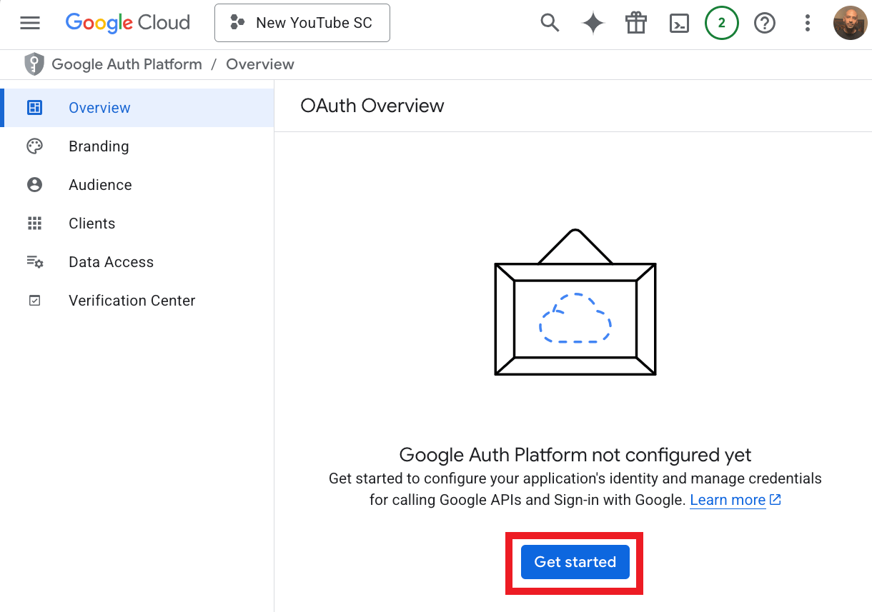
Task: Open Gemini AI sparkle assistant
Action: coord(593,23)
